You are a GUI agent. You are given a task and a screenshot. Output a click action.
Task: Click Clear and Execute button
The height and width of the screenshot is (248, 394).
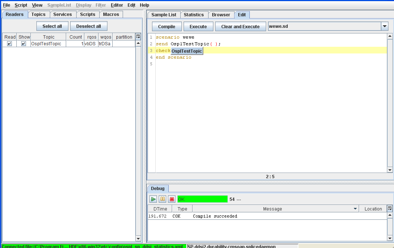click(240, 26)
